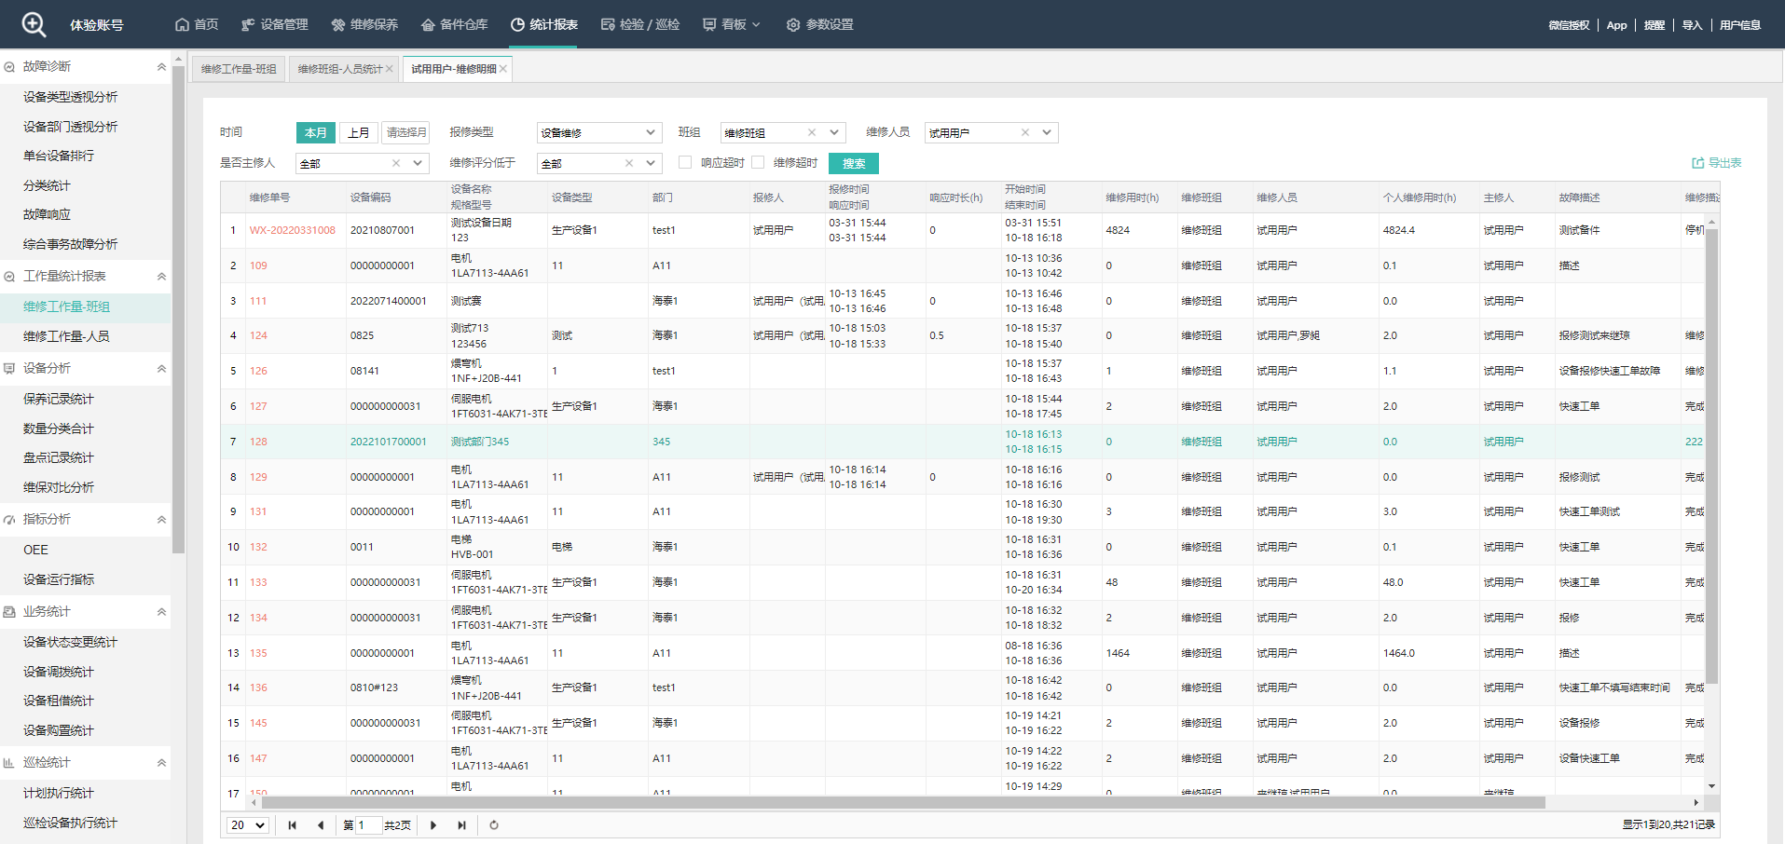Close the 试用用户-维修明细 tab

[x=503, y=69]
